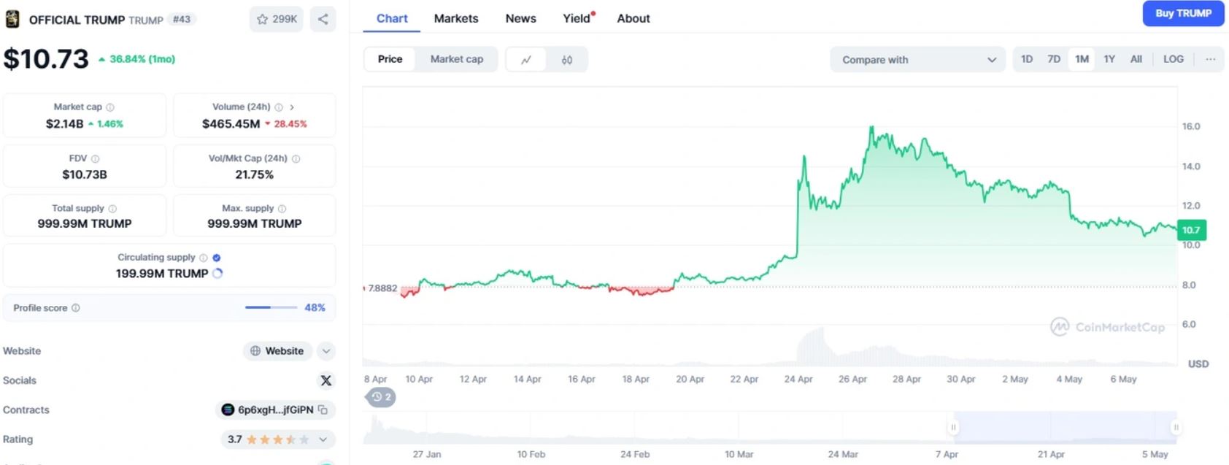Click the $465.45M volume value
This screenshot has height=465, width=1229.
pyautogui.click(x=231, y=124)
